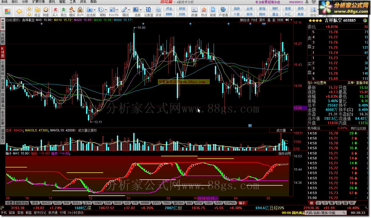This screenshot has width=371, height=218.
Task: Click the 港股 market button
Action: pos(288,9)
